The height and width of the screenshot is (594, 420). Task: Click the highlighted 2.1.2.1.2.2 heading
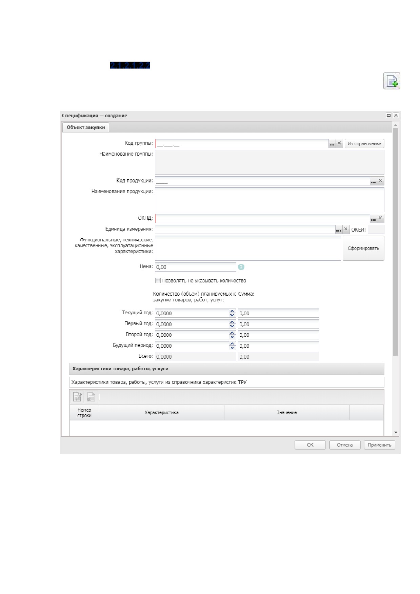pyautogui.click(x=130, y=65)
